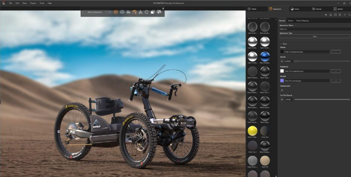Click the white Roughness color swatch
Image resolution: width=351 pixels, height=177 pixels.
(x=282, y=71)
